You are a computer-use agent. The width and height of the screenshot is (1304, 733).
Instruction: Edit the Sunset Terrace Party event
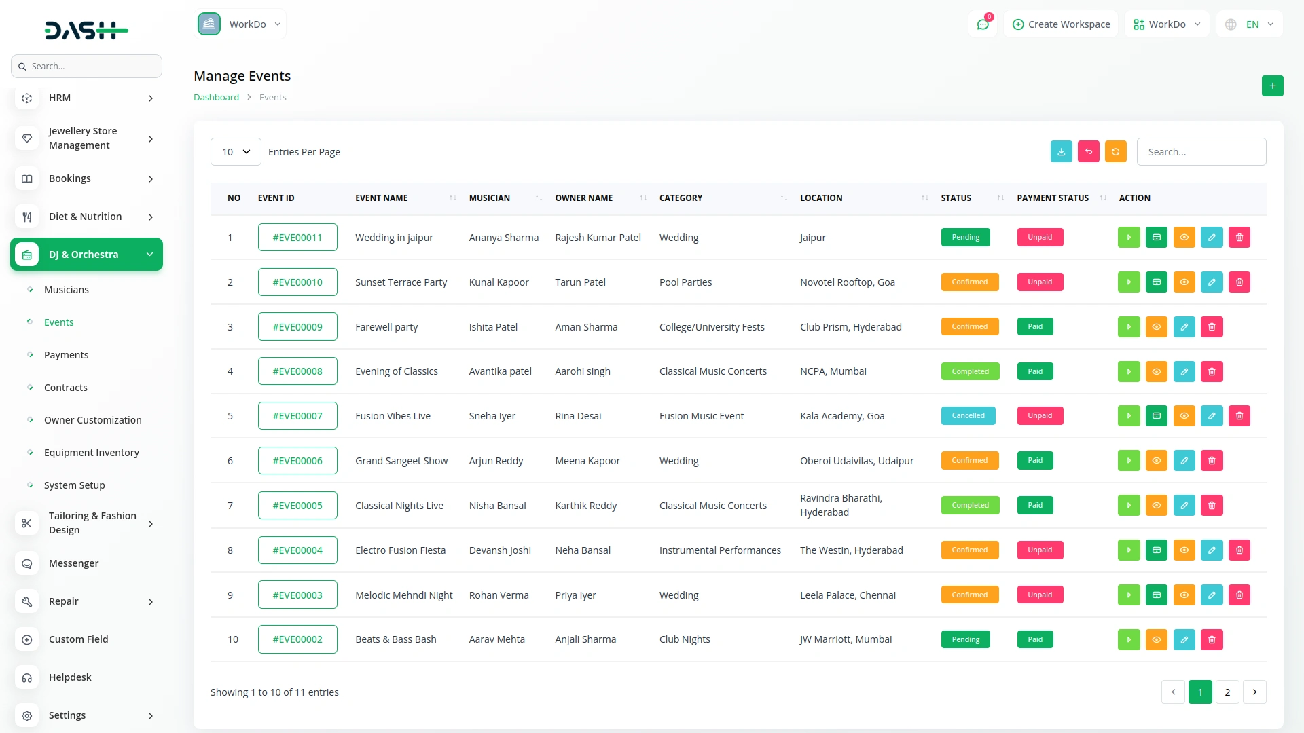[1211, 282]
